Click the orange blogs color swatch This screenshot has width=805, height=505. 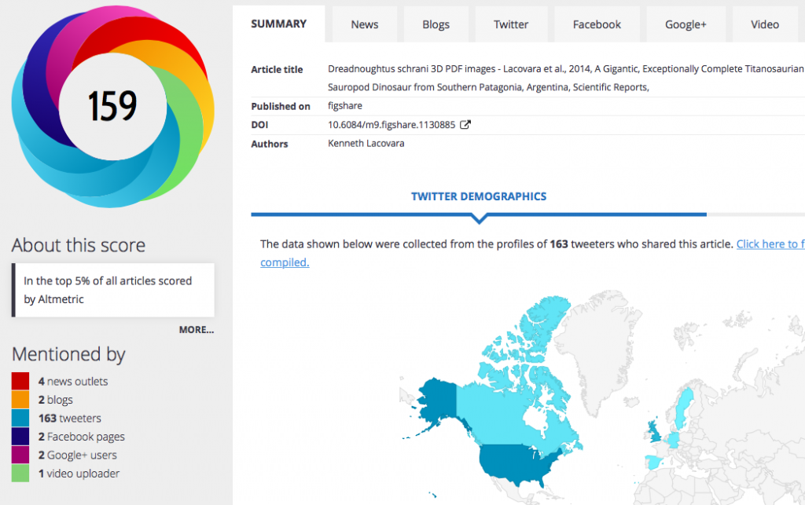click(20, 400)
